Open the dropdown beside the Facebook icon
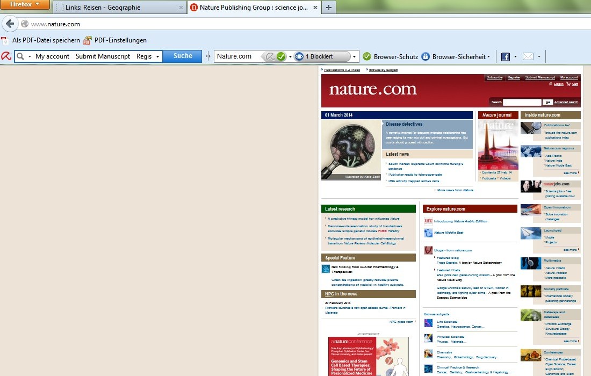 (x=515, y=57)
